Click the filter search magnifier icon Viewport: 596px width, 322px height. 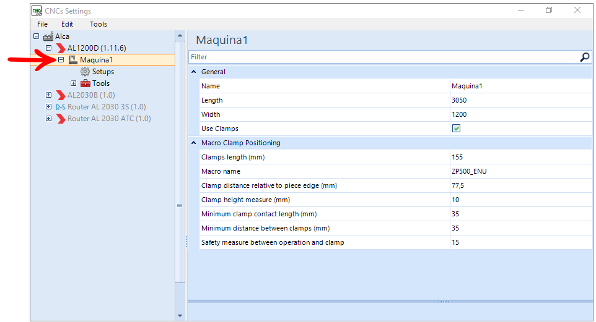pyautogui.click(x=585, y=57)
